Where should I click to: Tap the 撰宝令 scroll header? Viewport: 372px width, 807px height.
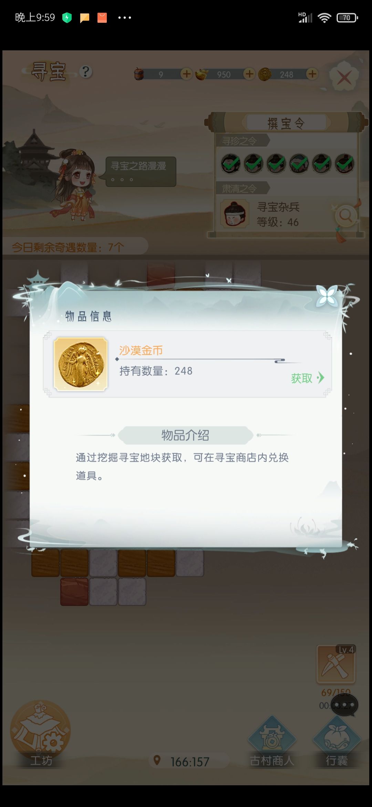[286, 123]
